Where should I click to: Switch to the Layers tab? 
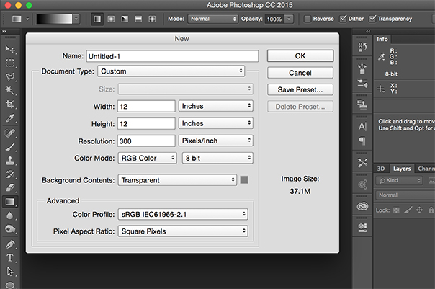(402, 169)
